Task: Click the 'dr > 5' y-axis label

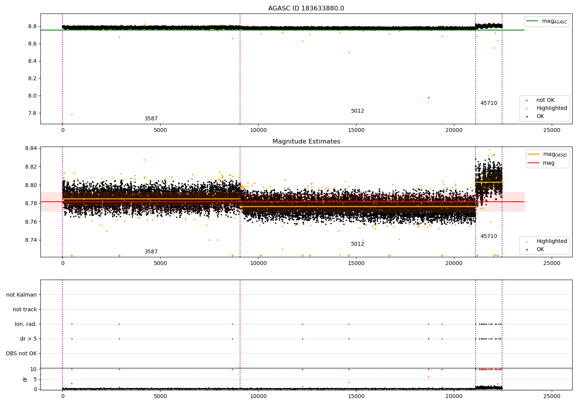Action: 29,339
